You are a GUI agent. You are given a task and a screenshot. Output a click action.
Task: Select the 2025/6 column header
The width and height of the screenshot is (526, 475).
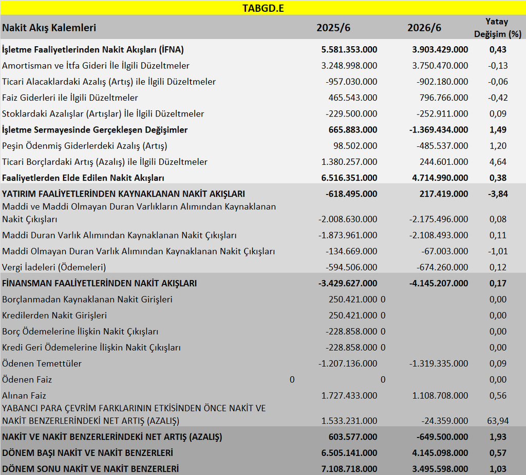point(333,28)
